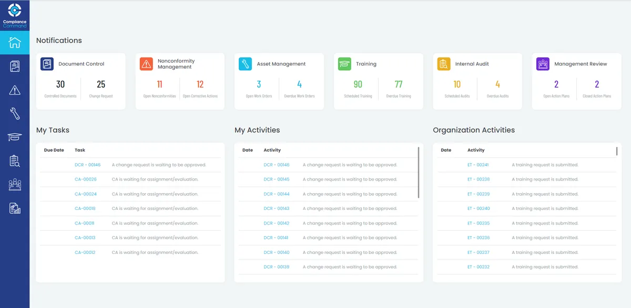Viewport: 631px width, 308px height.
Task: Open organization activity ET - 00239
Action: tap(479, 194)
